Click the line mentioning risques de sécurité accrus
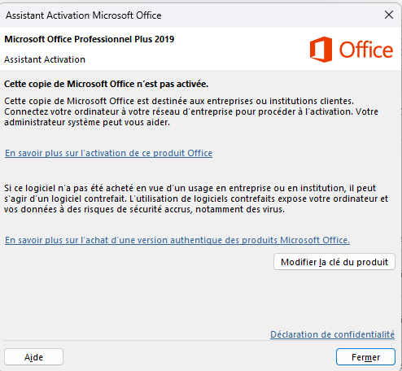 coord(144,209)
